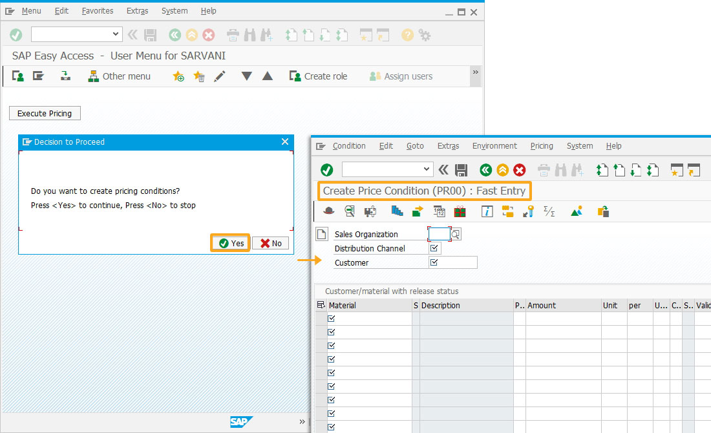Open Sales Organization search help button
Screen dimensions: 711x433
[x=456, y=235]
